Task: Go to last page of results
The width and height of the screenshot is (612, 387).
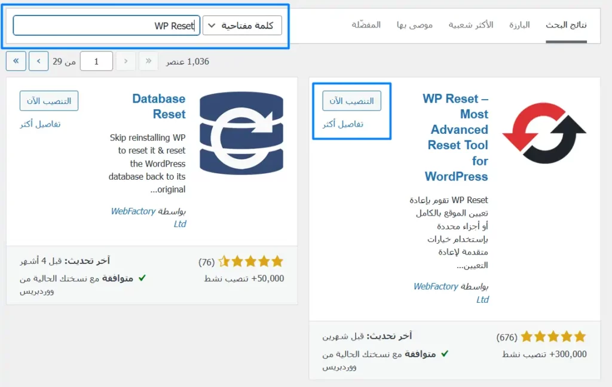Action: 16,62
